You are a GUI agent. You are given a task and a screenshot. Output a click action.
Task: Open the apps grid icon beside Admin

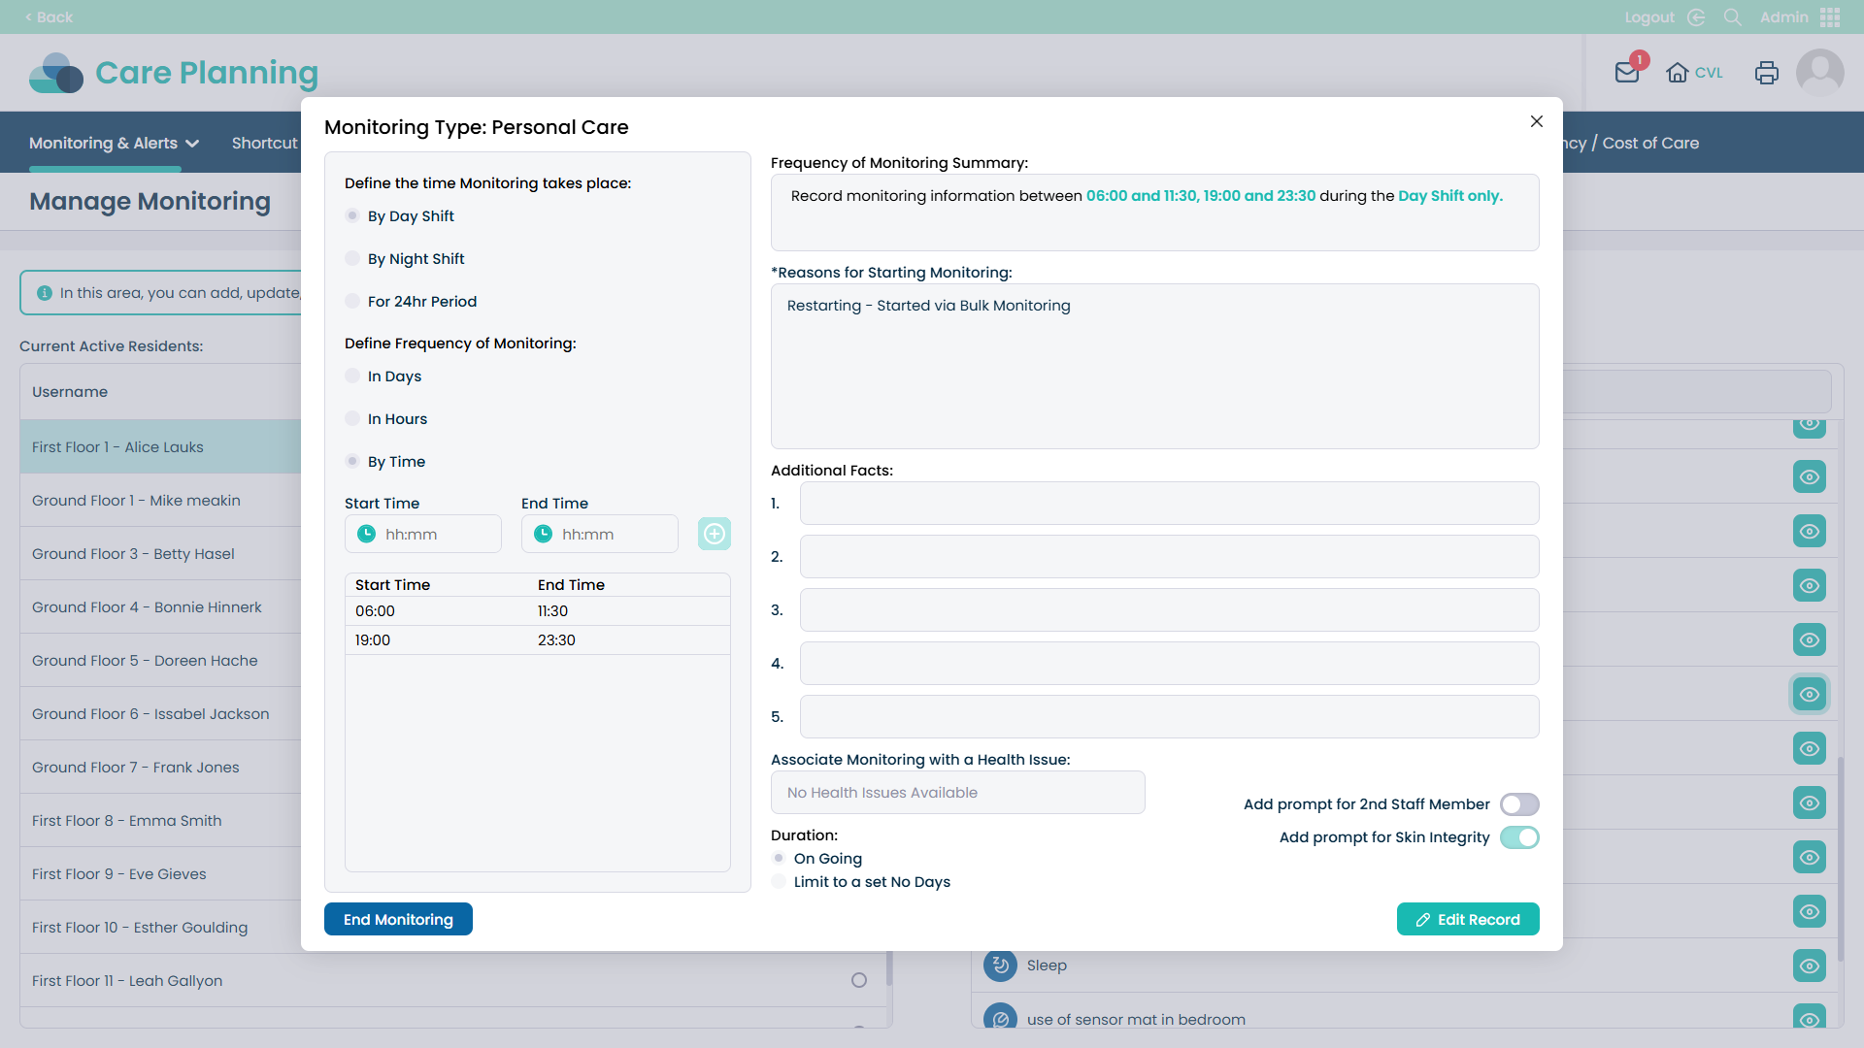click(x=1830, y=17)
